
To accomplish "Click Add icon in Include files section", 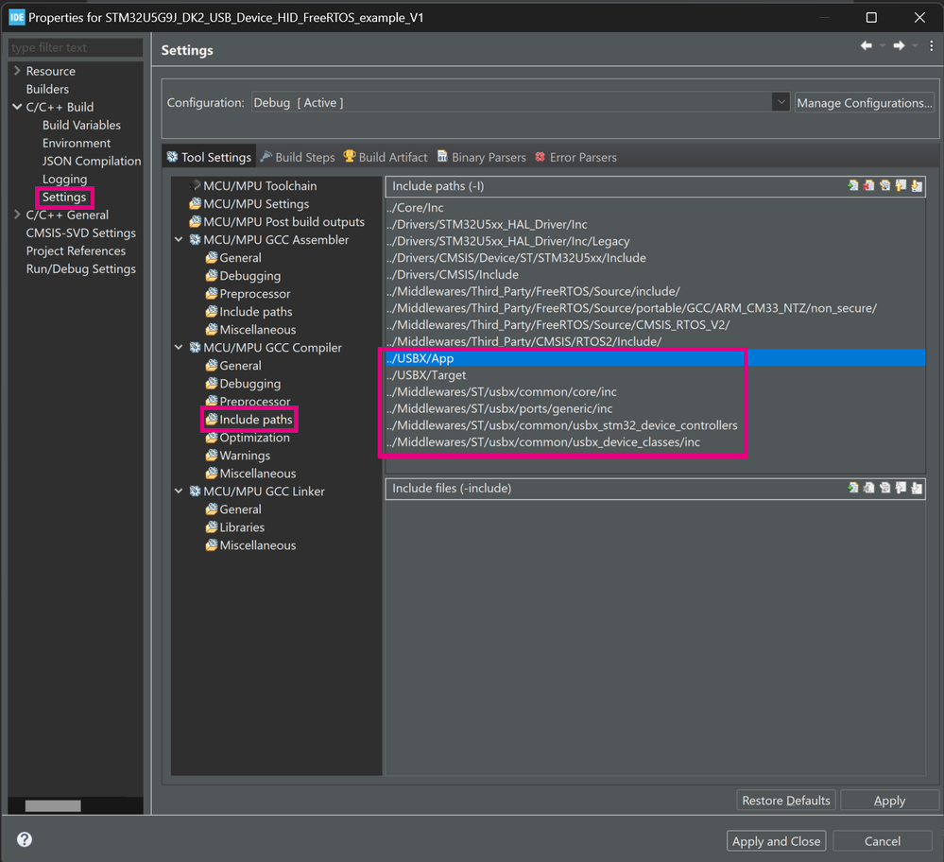I will pyautogui.click(x=853, y=489).
